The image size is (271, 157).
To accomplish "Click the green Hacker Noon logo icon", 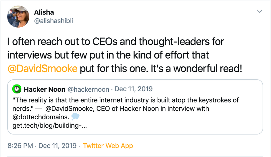I will point(17,89).
